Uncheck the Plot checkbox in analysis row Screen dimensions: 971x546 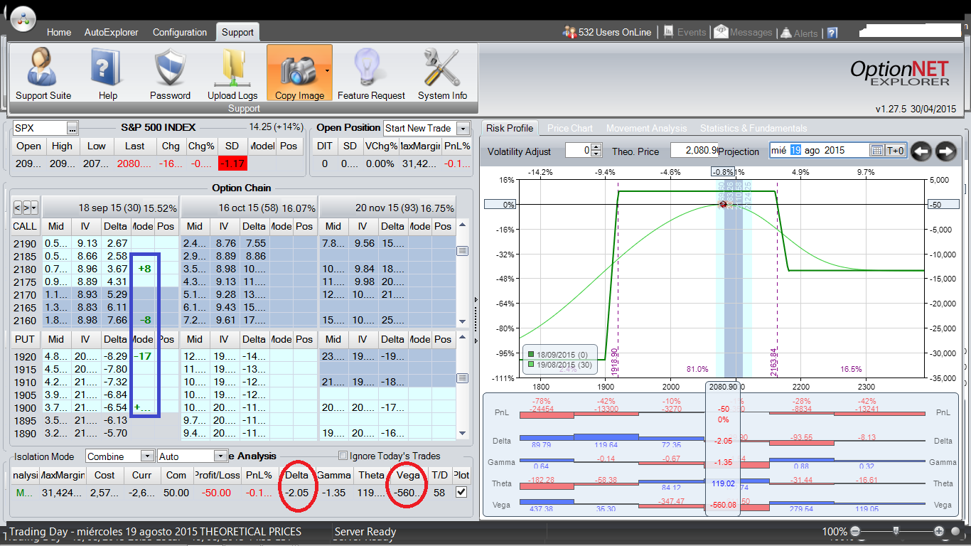tap(461, 493)
